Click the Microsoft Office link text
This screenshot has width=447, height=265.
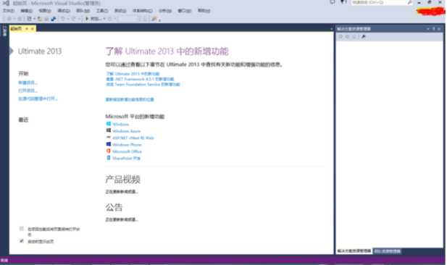pyautogui.click(x=127, y=151)
